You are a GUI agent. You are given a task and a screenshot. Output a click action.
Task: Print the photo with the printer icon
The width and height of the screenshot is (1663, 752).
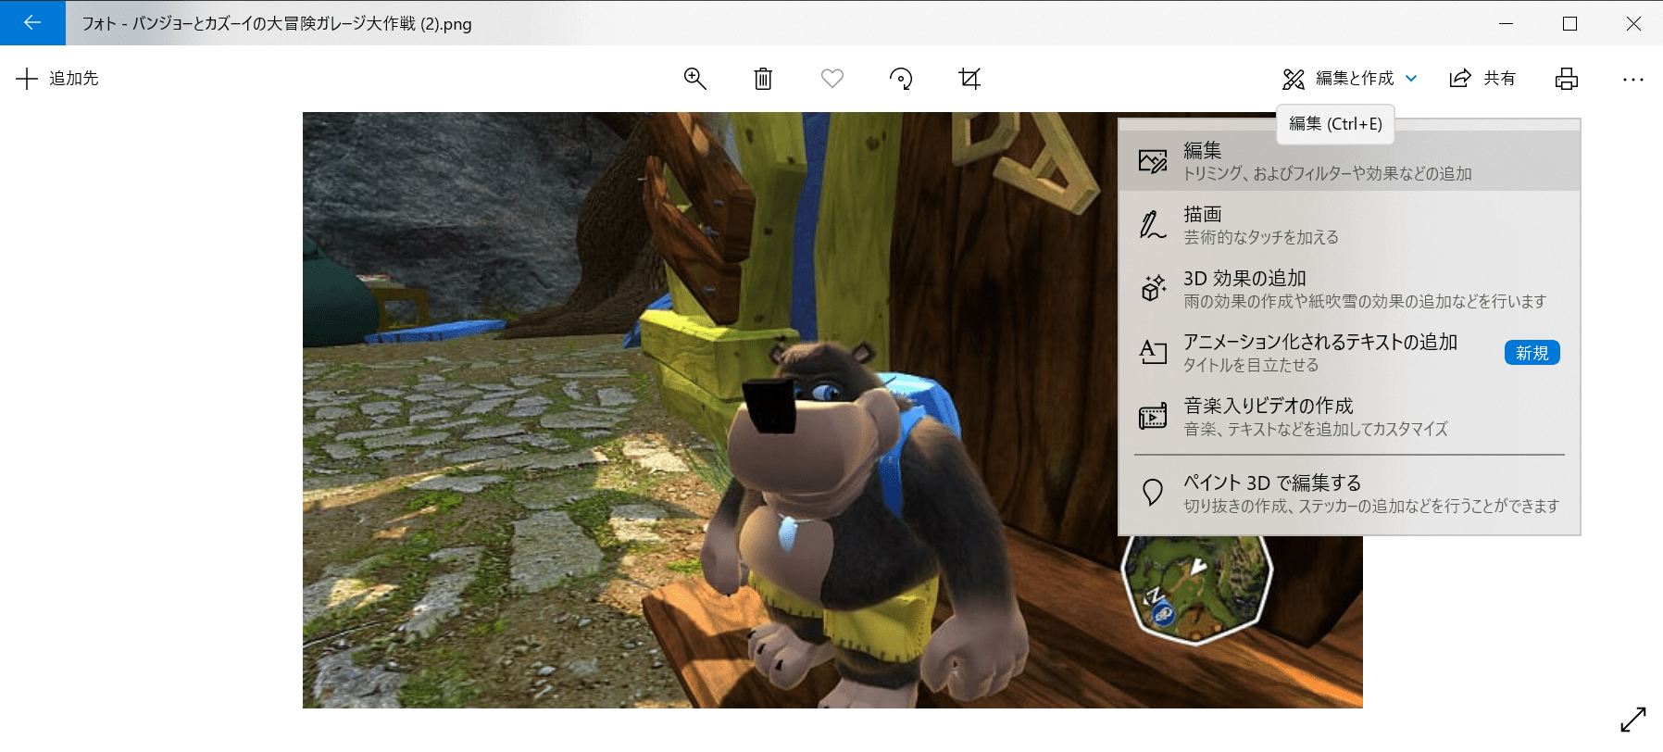pyautogui.click(x=1567, y=79)
